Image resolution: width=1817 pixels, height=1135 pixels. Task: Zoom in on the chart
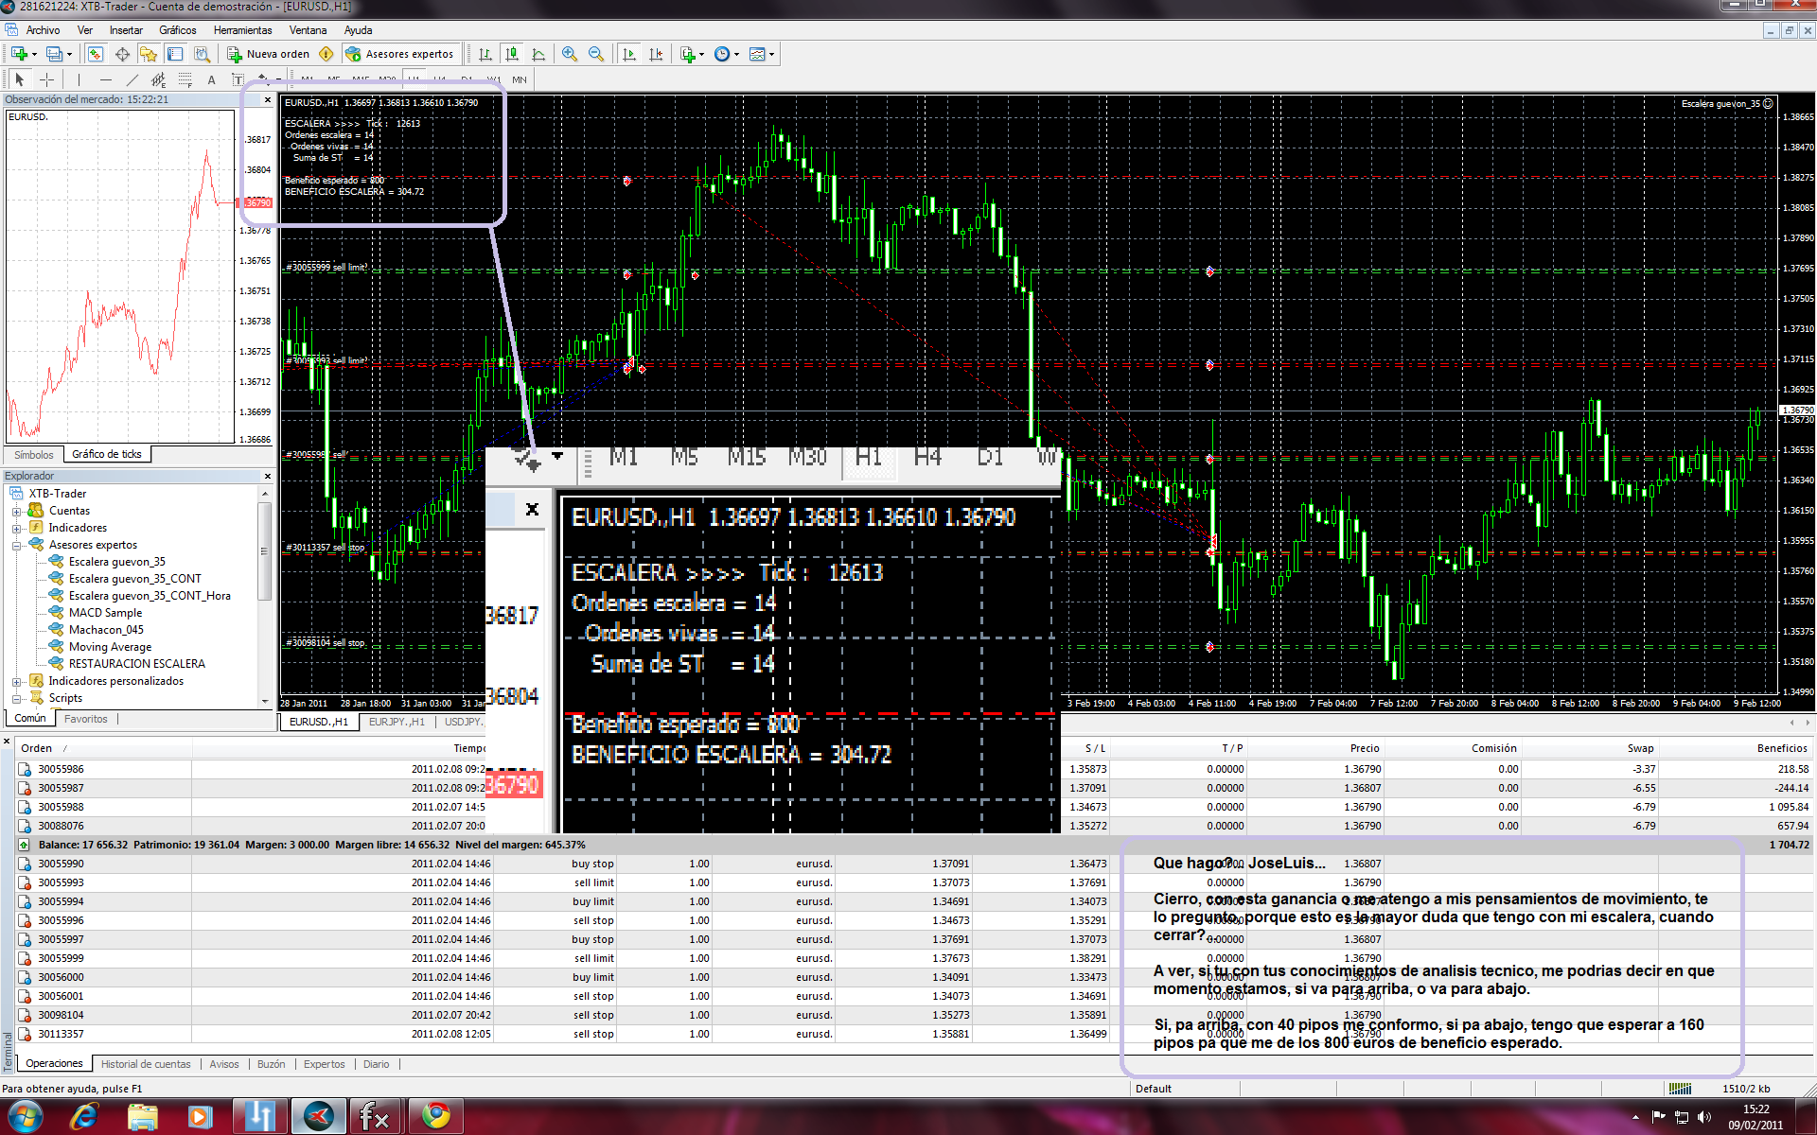569,54
